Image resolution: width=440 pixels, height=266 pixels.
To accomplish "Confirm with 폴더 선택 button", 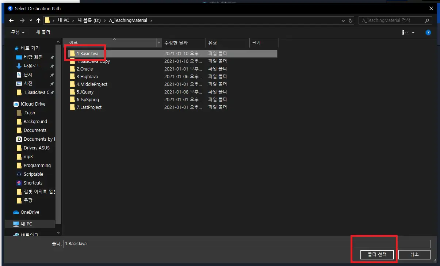I will coord(377,254).
